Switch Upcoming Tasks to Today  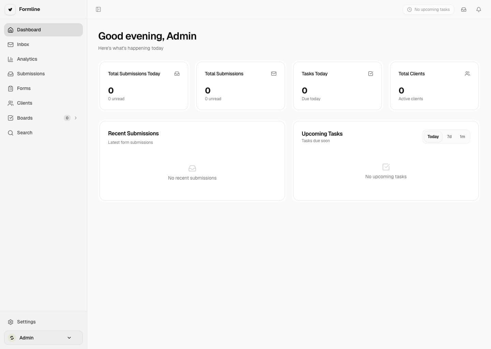433,137
